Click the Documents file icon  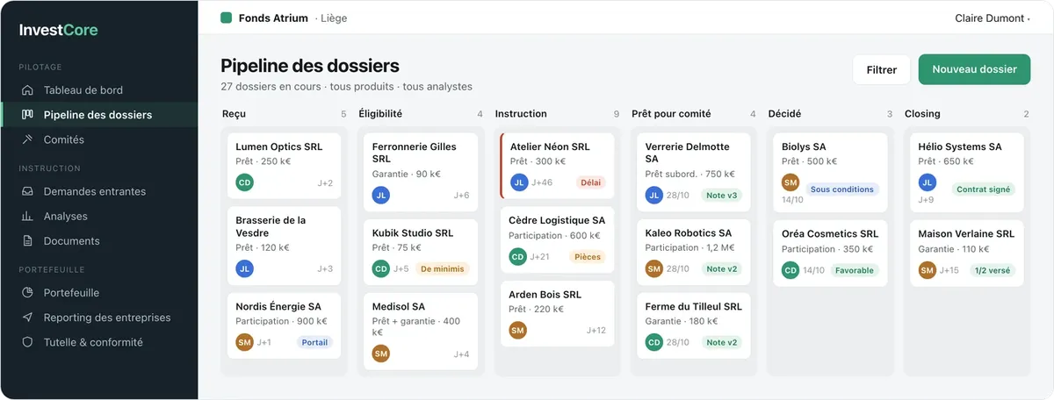coord(27,240)
